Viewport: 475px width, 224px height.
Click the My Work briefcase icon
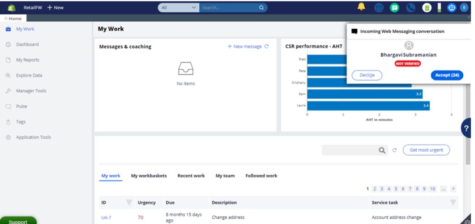pos(8,29)
